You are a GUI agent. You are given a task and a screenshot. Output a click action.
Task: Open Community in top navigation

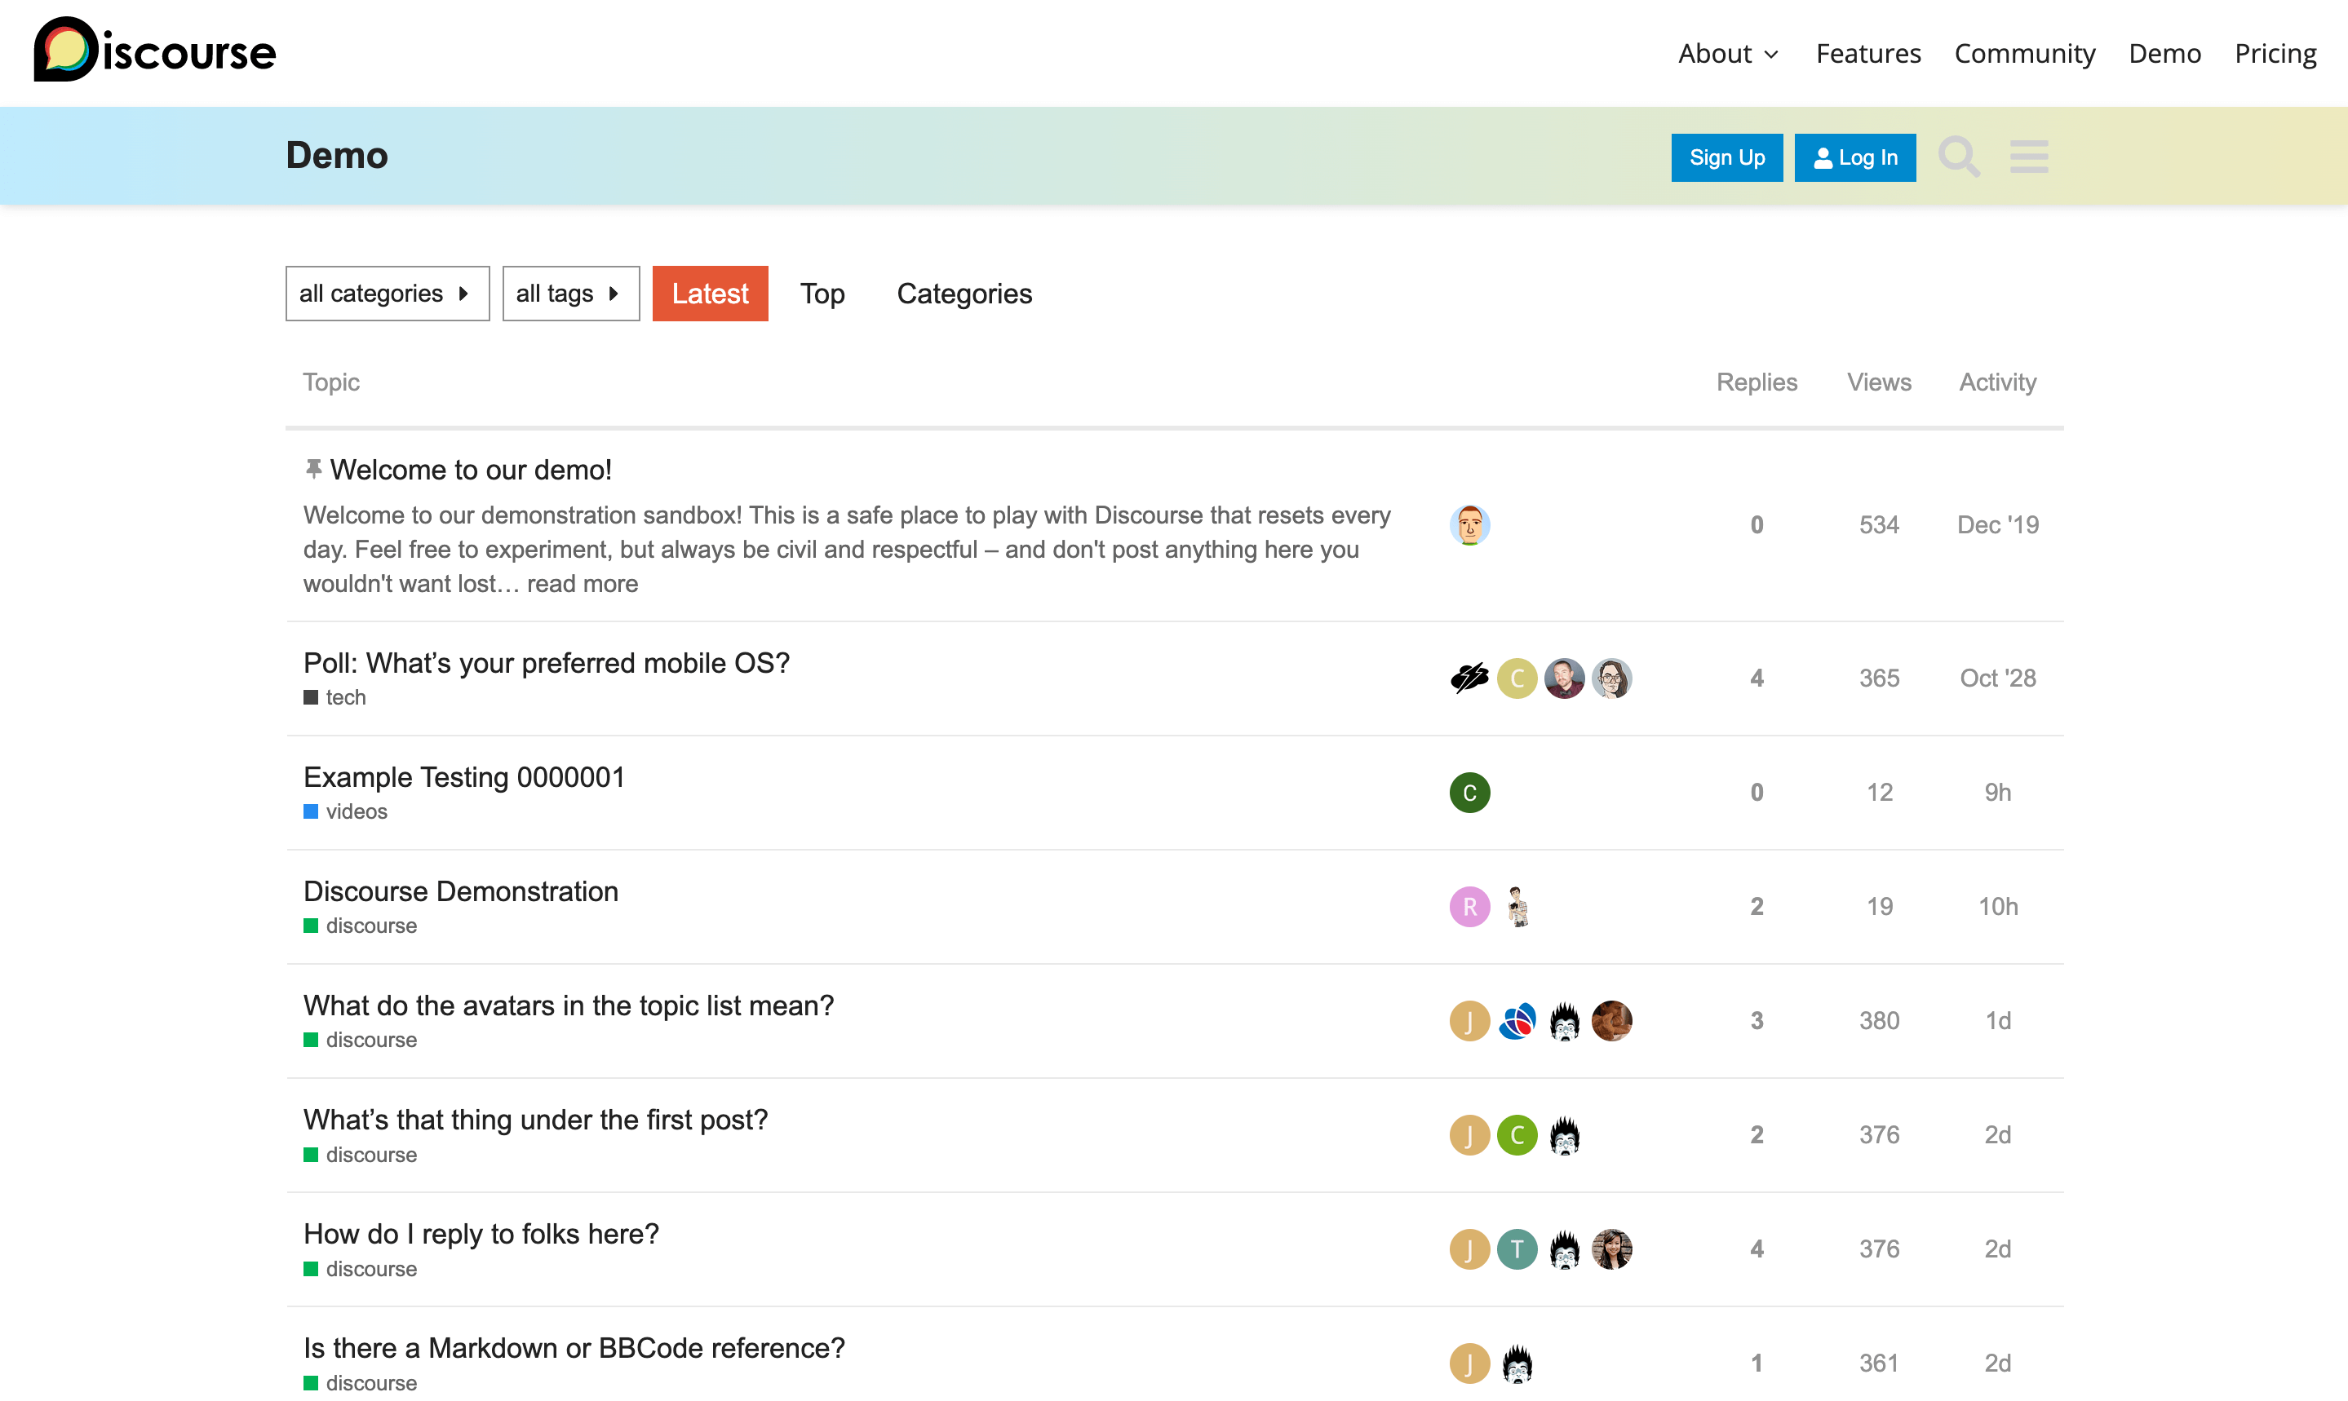coord(2024,54)
